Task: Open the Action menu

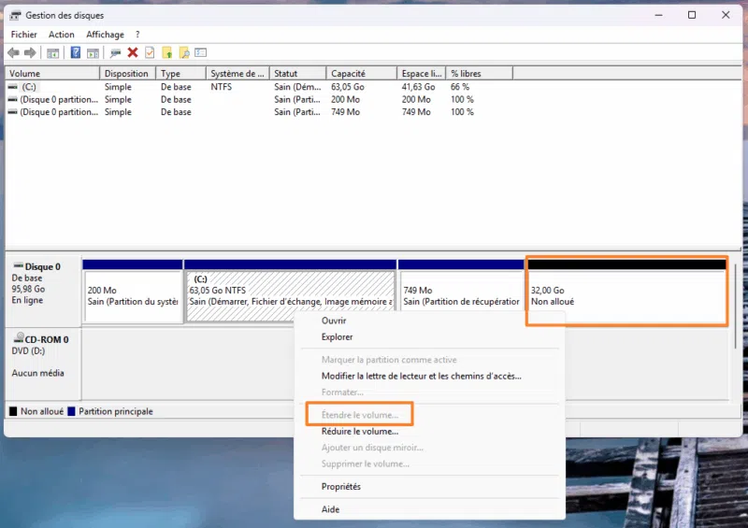Action: tap(62, 35)
